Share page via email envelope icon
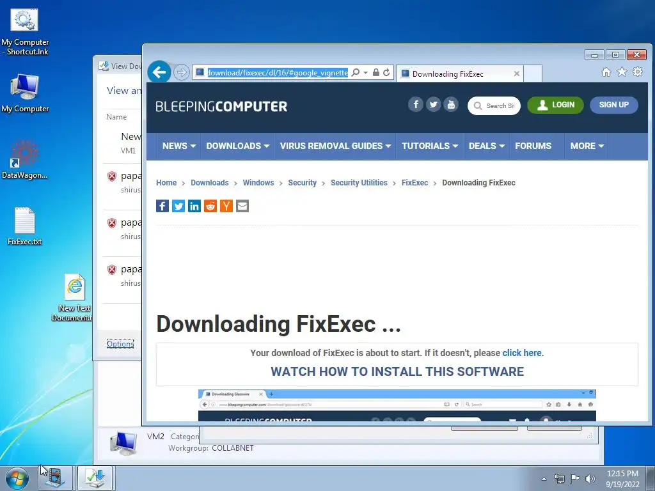The height and width of the screenshot is (491, 655). (x=242, y=206)
